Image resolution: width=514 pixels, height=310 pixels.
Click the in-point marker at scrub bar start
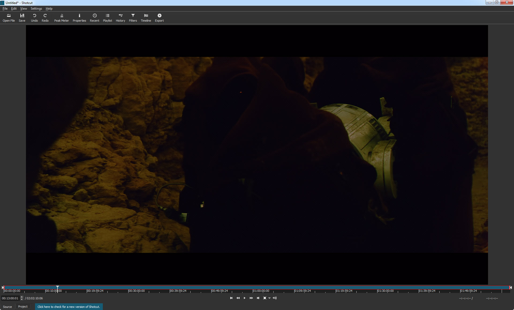pyautogui.click(x=3, y=288)
